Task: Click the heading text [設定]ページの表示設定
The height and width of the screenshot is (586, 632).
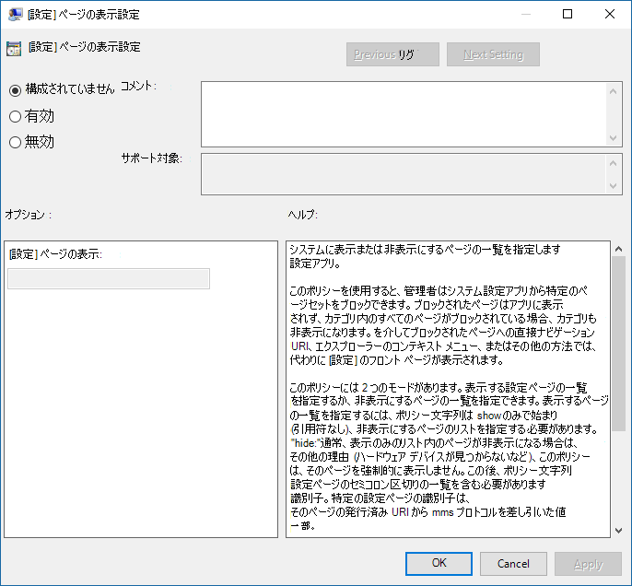Action: click(84, 47)
